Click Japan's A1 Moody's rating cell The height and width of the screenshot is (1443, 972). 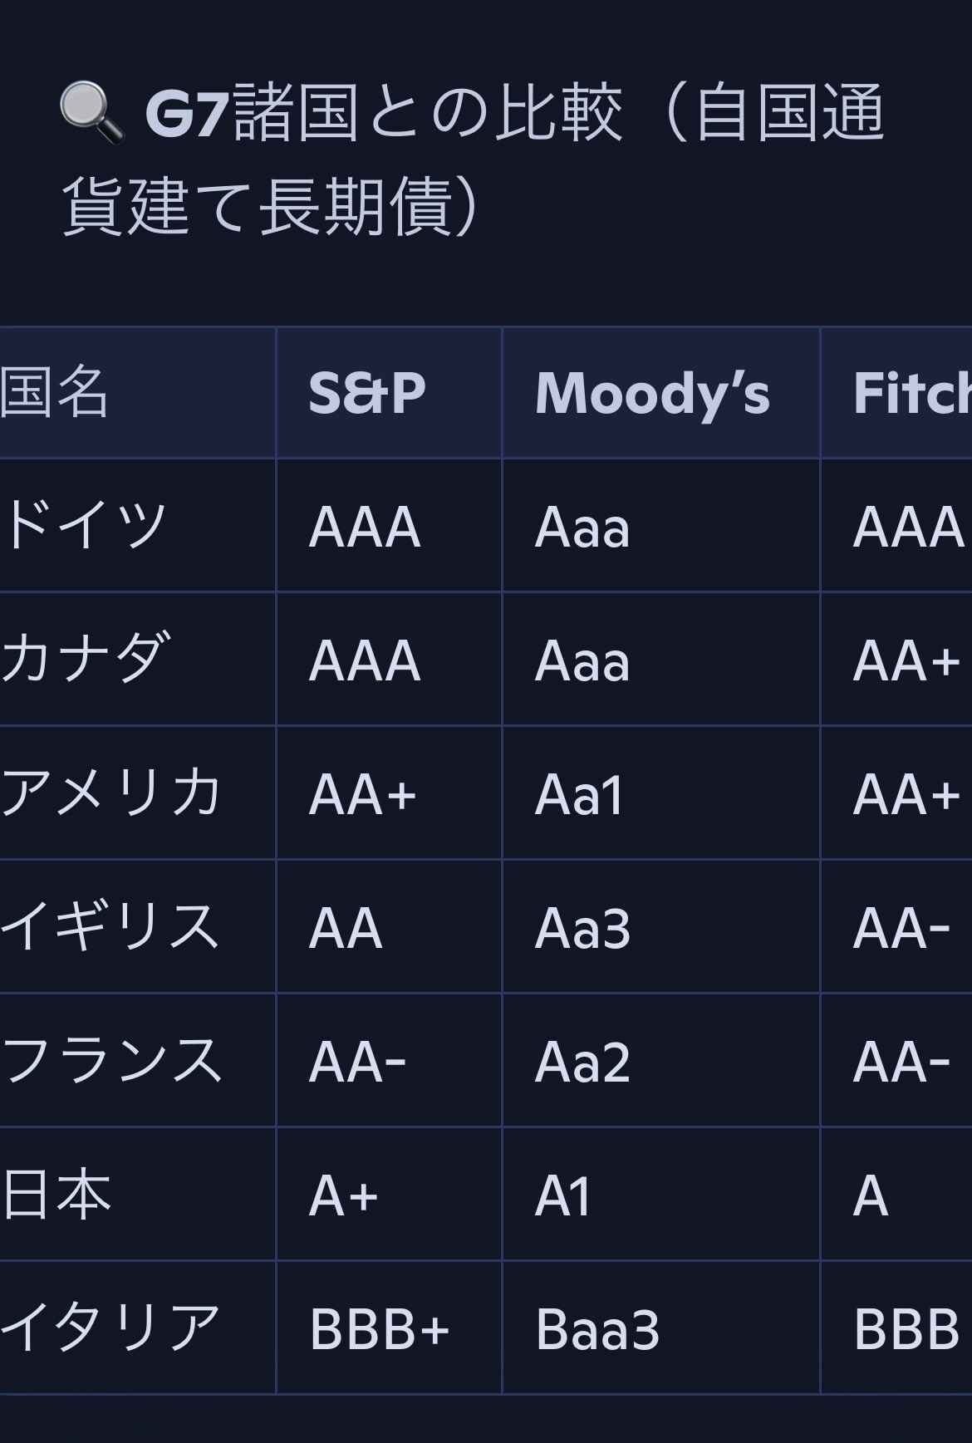click(562, 1196)
